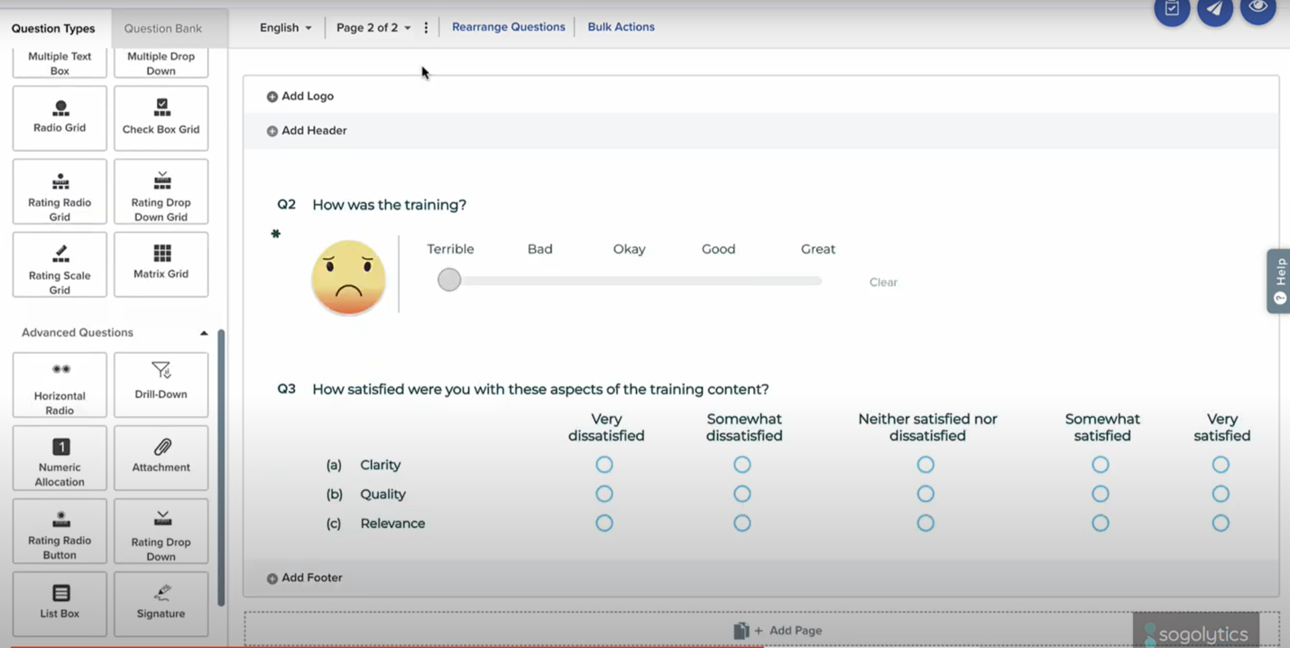Image resolution: width=1290 pixels, height=648 pixels.
Task: Set Q2 slider at Great
Action: pos(818,281)
